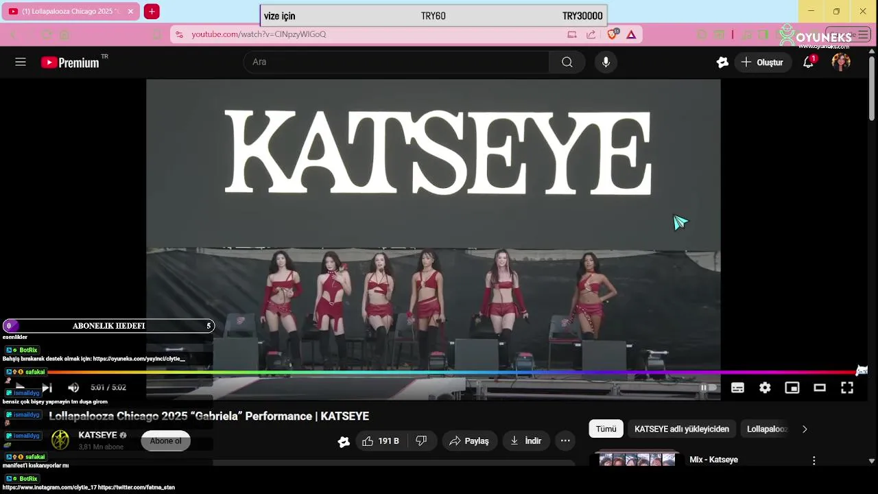Toggle the autoplay switch in the player

click(x=709, y=388)
